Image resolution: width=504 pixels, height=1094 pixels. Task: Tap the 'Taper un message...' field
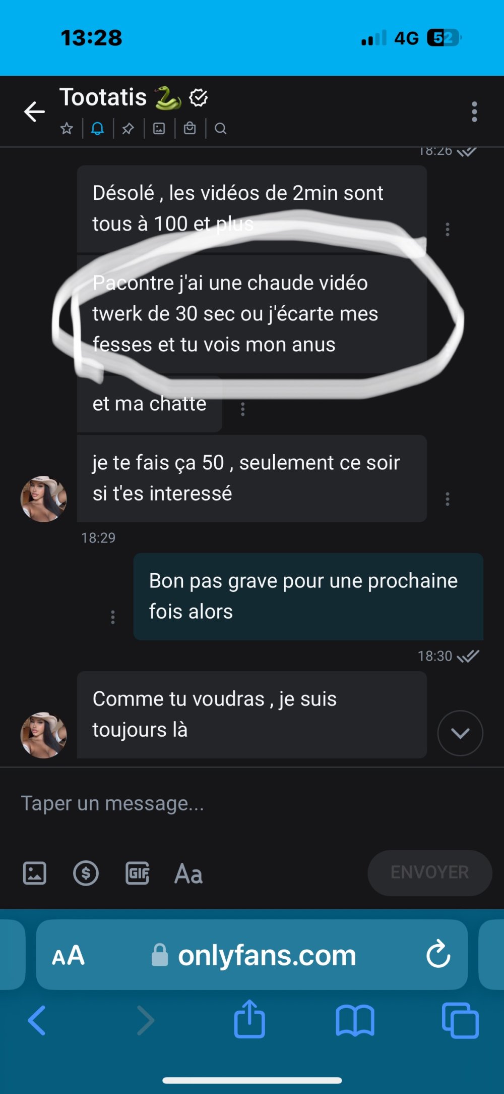[252, 803]
